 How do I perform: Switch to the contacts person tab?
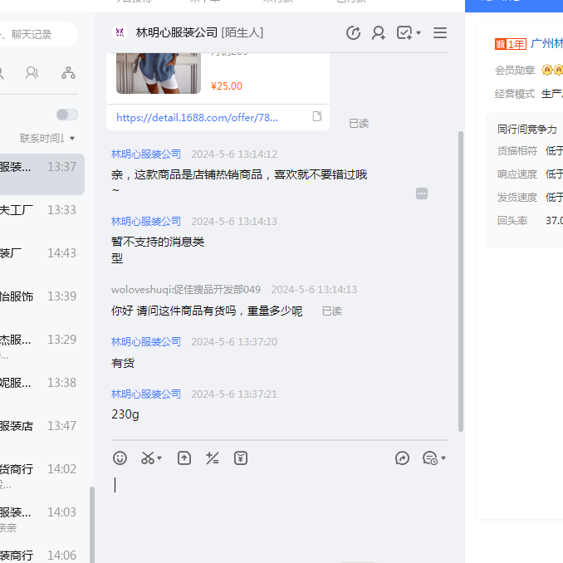coord(32,73)
